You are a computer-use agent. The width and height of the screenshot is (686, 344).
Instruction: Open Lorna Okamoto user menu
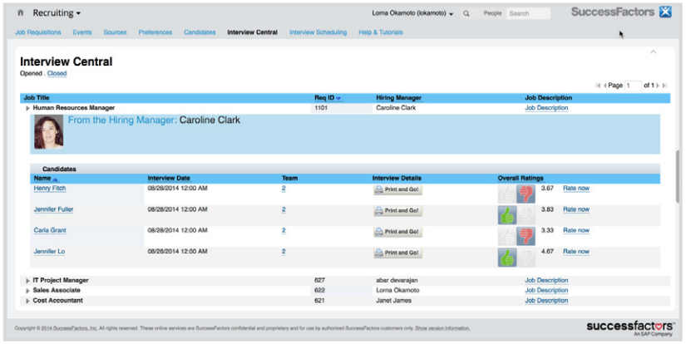coord(412,14)
